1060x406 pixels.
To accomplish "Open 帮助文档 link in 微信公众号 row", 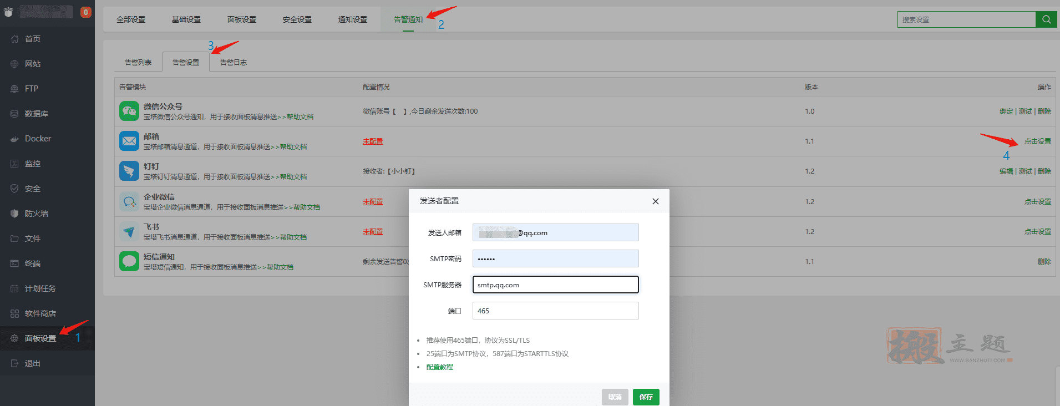I will 300,117.
